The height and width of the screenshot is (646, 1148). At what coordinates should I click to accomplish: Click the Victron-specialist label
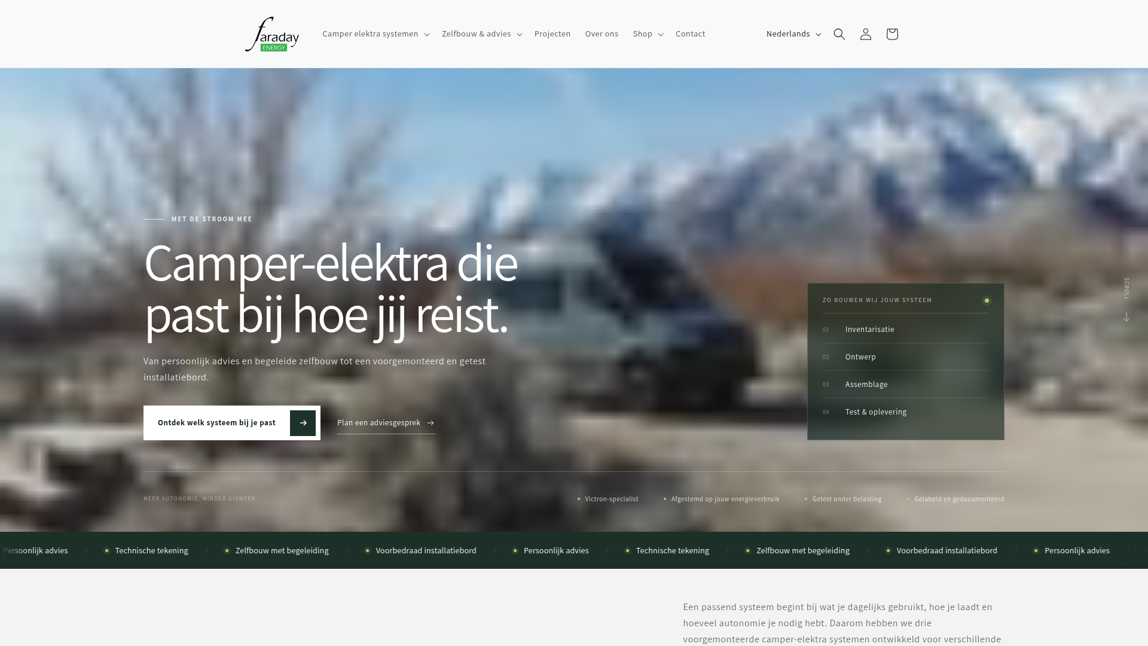coord(612,499)
